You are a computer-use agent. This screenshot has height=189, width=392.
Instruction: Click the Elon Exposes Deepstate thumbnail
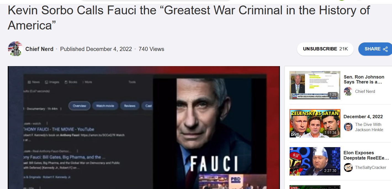315,161
